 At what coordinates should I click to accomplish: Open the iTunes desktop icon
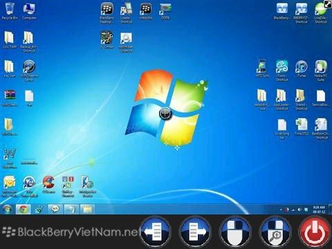[x=302, y=68]
